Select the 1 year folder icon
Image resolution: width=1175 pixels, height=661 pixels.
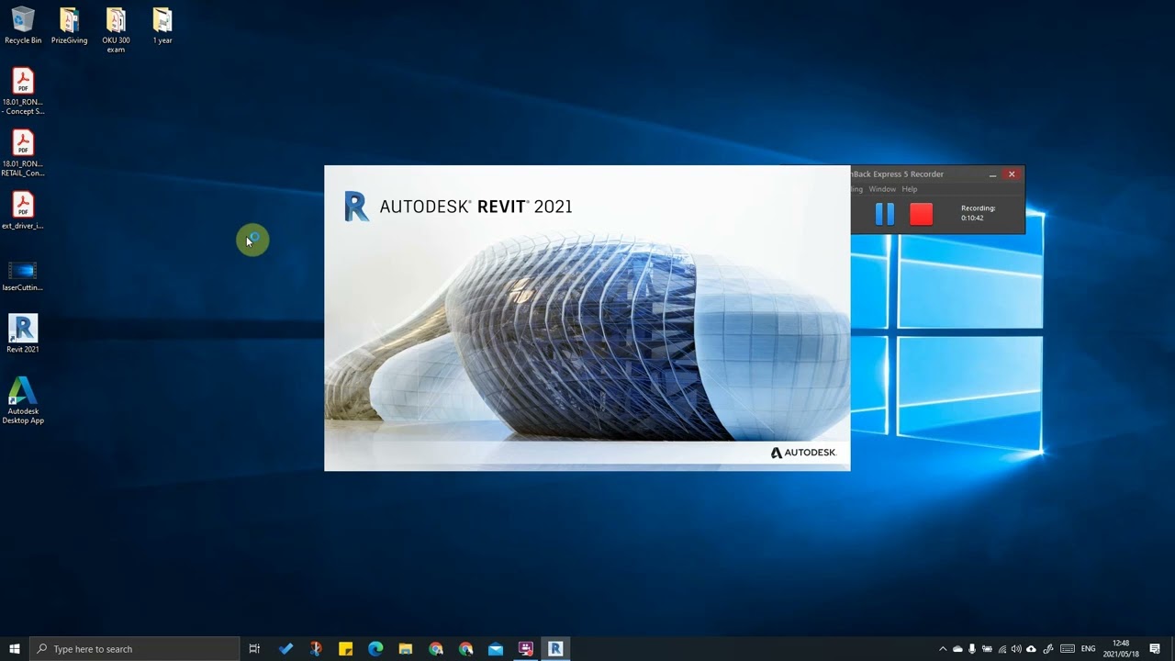162,26
